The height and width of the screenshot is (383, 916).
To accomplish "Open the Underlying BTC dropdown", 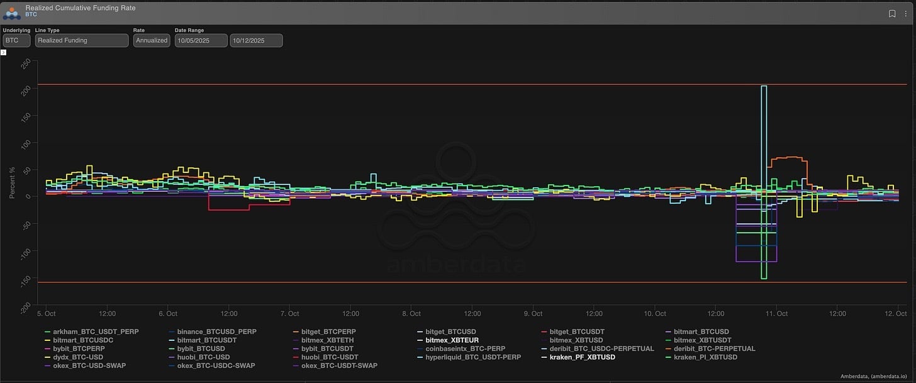I will (x=16, y=40).
